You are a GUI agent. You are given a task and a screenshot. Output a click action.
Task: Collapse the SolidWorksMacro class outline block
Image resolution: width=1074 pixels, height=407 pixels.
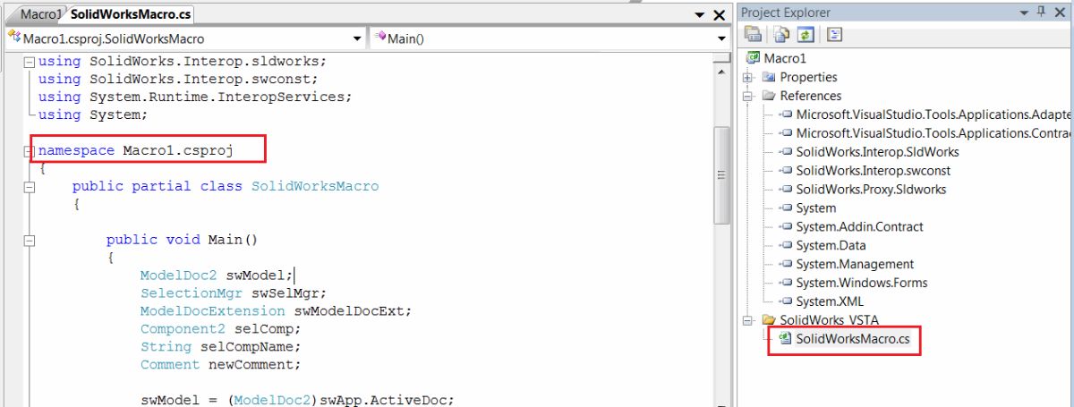pyautogui.click(x=29, y=187)
